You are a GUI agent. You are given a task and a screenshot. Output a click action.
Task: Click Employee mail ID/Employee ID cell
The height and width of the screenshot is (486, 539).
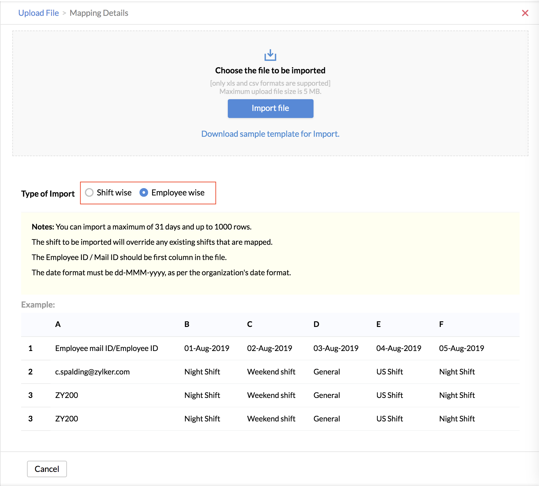pos(106,348)
